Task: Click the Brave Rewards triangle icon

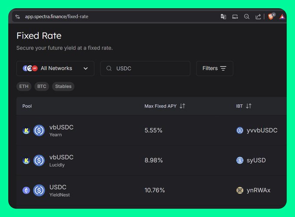Action: pos(282,17)
